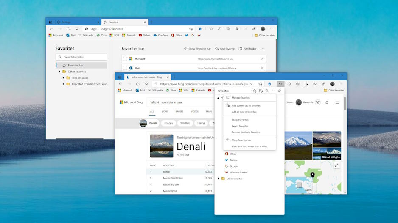Click tracking prevention shield in back Favorites window

pos(200,29)
